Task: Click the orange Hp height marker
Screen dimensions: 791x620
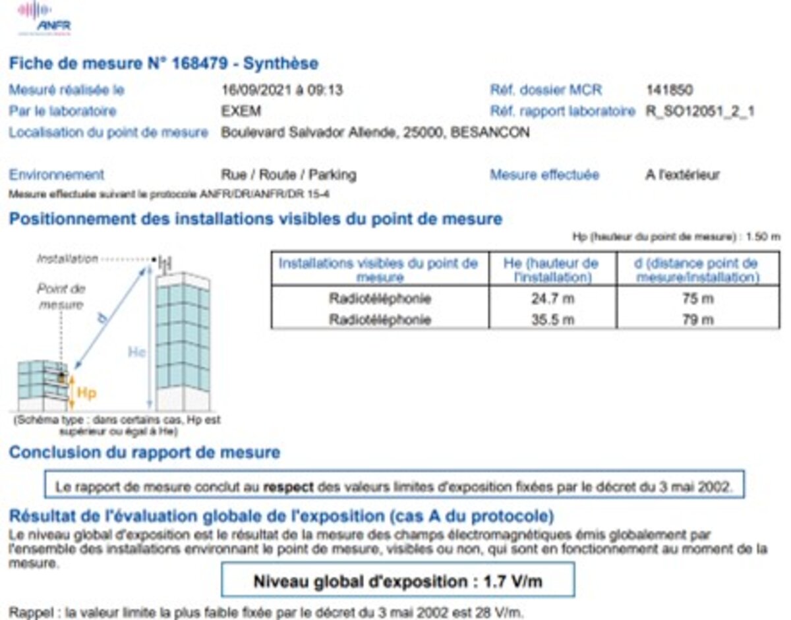Action: point(86,393)
